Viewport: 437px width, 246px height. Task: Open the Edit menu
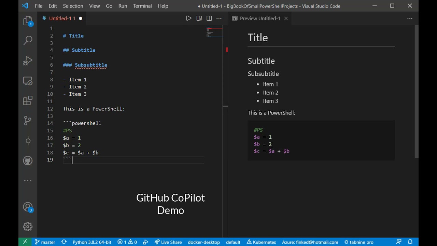[53, 6]
